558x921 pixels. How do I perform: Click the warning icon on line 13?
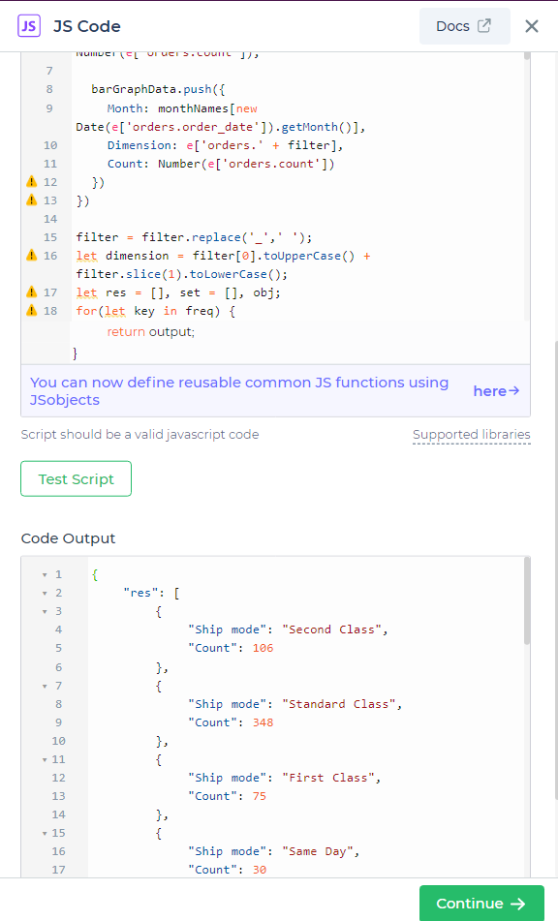(x=32, y=200)
